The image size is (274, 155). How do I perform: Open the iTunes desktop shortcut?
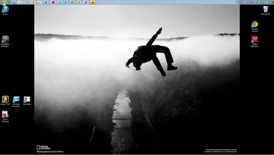tap(5, 10)
